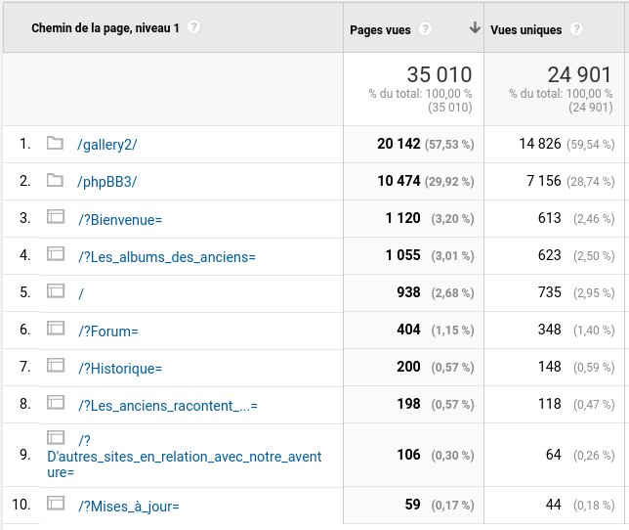Click help icon next to Vues uniques

tap(576, 29)
